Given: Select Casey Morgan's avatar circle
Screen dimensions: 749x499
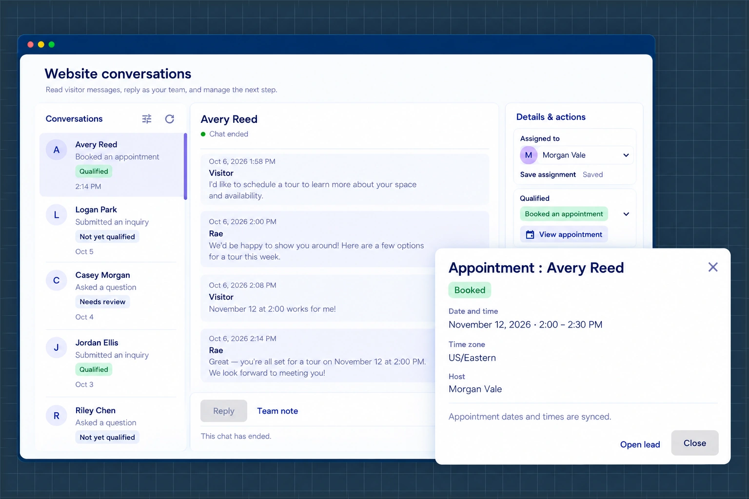Looking at the screenshot, I should pos(57,280).
